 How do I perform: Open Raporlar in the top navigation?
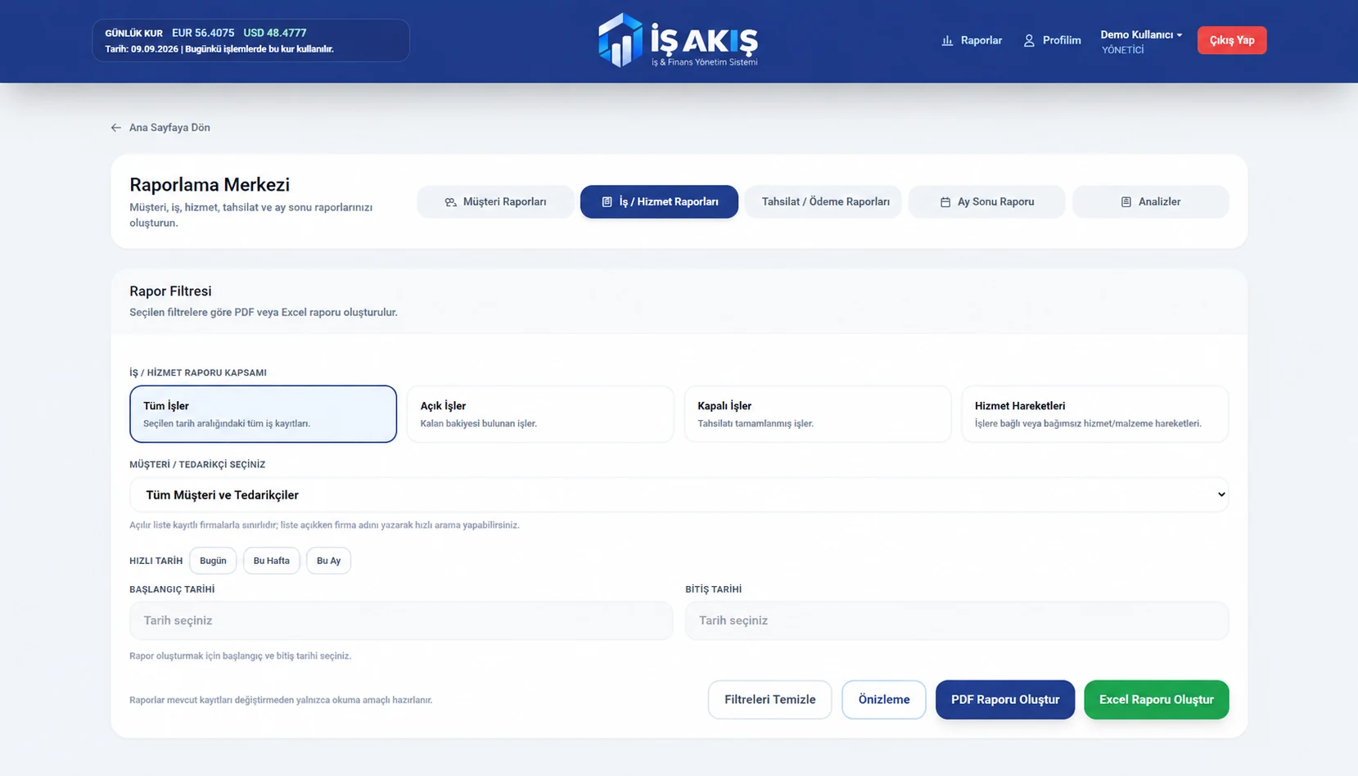pyautogui.click(x=972, y=40)
